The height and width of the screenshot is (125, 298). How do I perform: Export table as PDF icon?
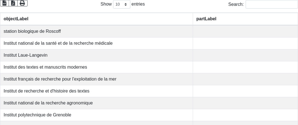13,3
